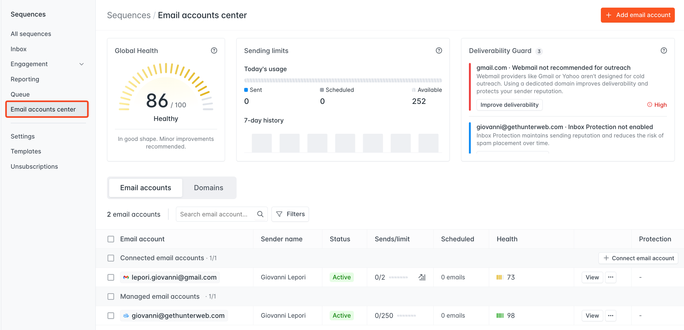The image size is (684, 330).
Task: Open more options for giovanni@gethunterweb.com
Action: pos(610,316)
